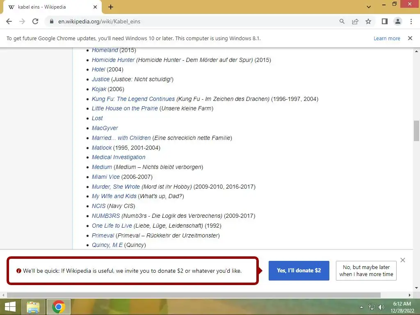Open the Lost article link
The height and width of the screenshot is (315, 420).
coord(97,119)
